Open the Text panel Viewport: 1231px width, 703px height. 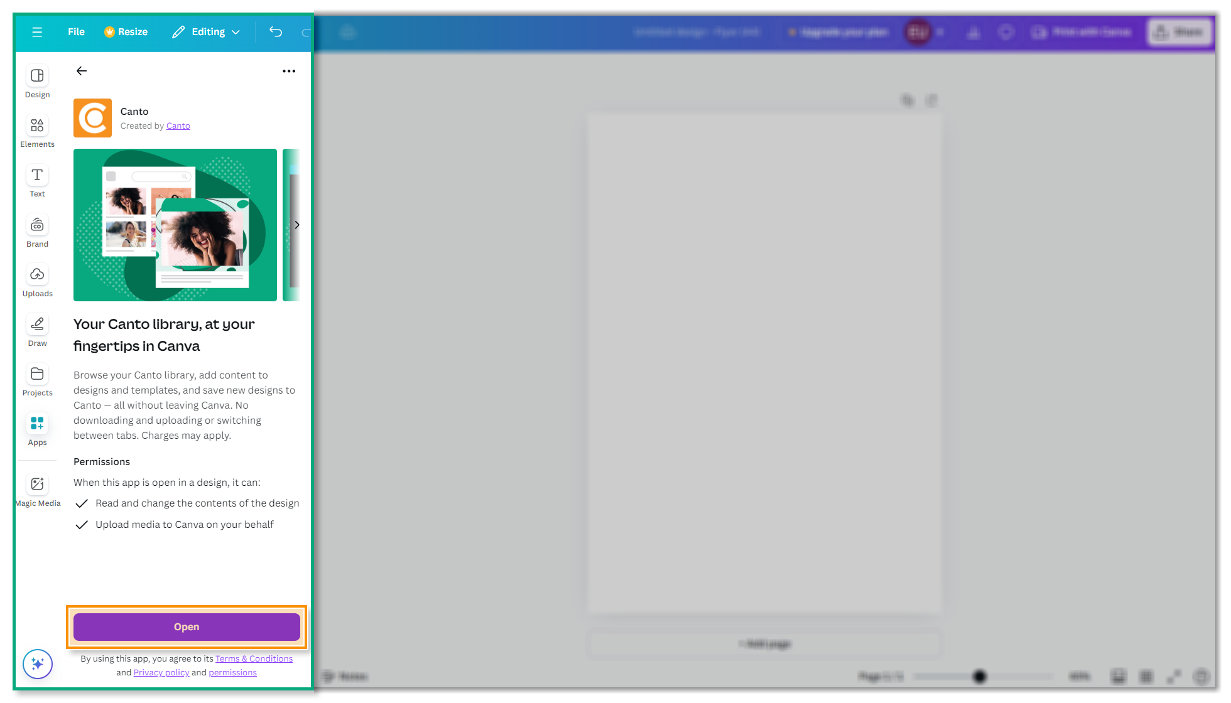36,180
